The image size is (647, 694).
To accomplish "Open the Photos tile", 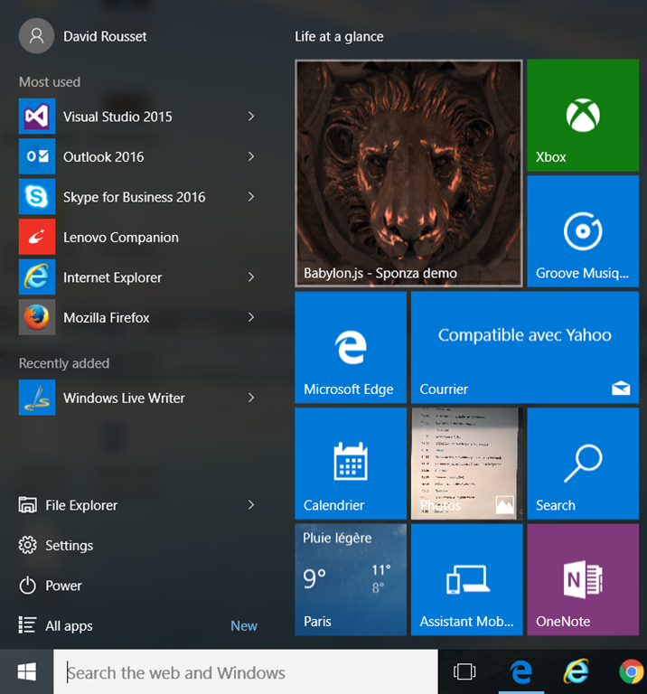I will [466, 464].
